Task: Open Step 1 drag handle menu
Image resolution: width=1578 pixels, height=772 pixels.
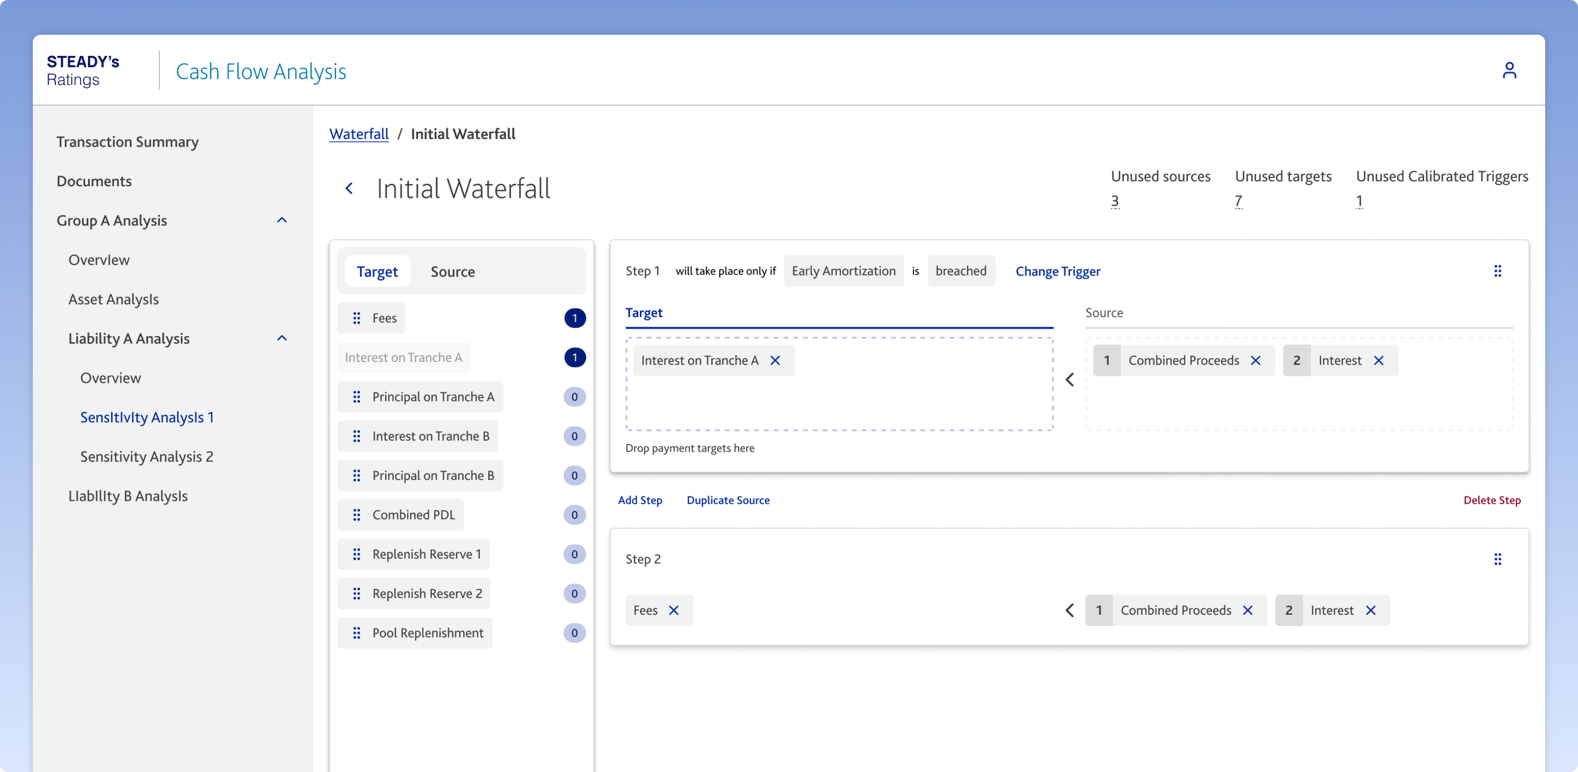Action: click(1497, 271)
